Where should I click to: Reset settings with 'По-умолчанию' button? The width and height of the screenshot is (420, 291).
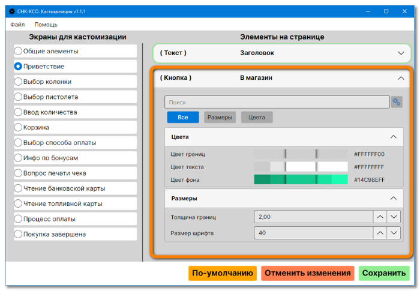point(222,274)
